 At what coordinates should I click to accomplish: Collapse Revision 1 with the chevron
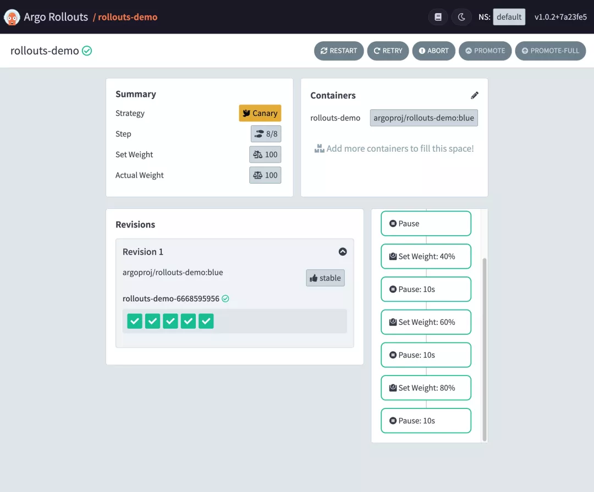(343, 251)
